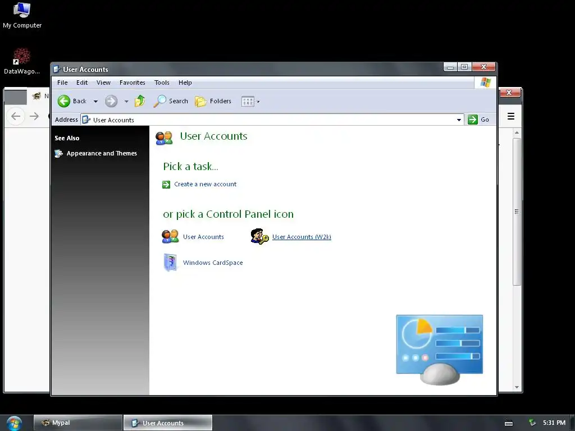
Task: Click the Search magnifier toolbar button
Action: pos(171,101)
